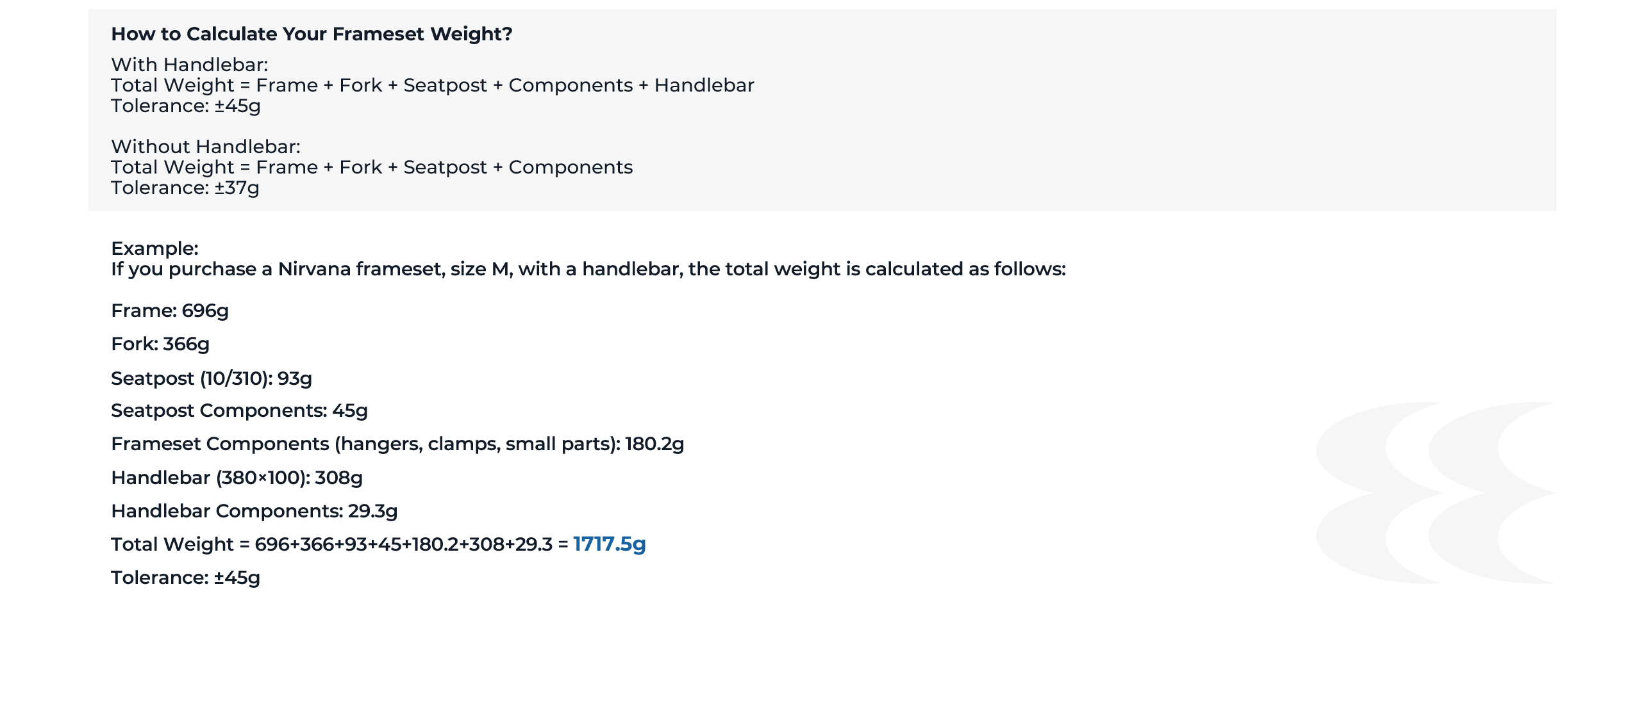Viewport: 1641px width, 705px height.
Task: Click the 'Tolerance: ±45g' line under With Handlebar
Action: [x=185, y=106]
